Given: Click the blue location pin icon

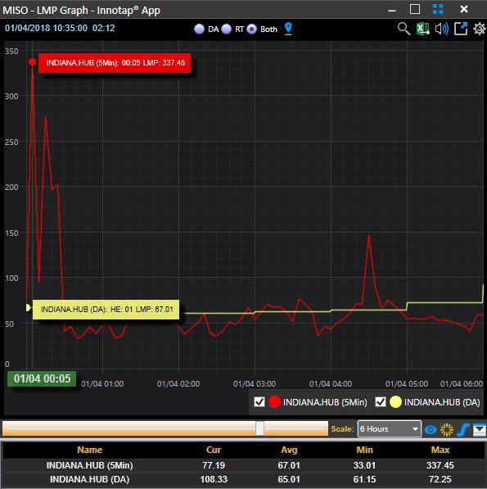Looking at the screenshot, I should point(288,29).
